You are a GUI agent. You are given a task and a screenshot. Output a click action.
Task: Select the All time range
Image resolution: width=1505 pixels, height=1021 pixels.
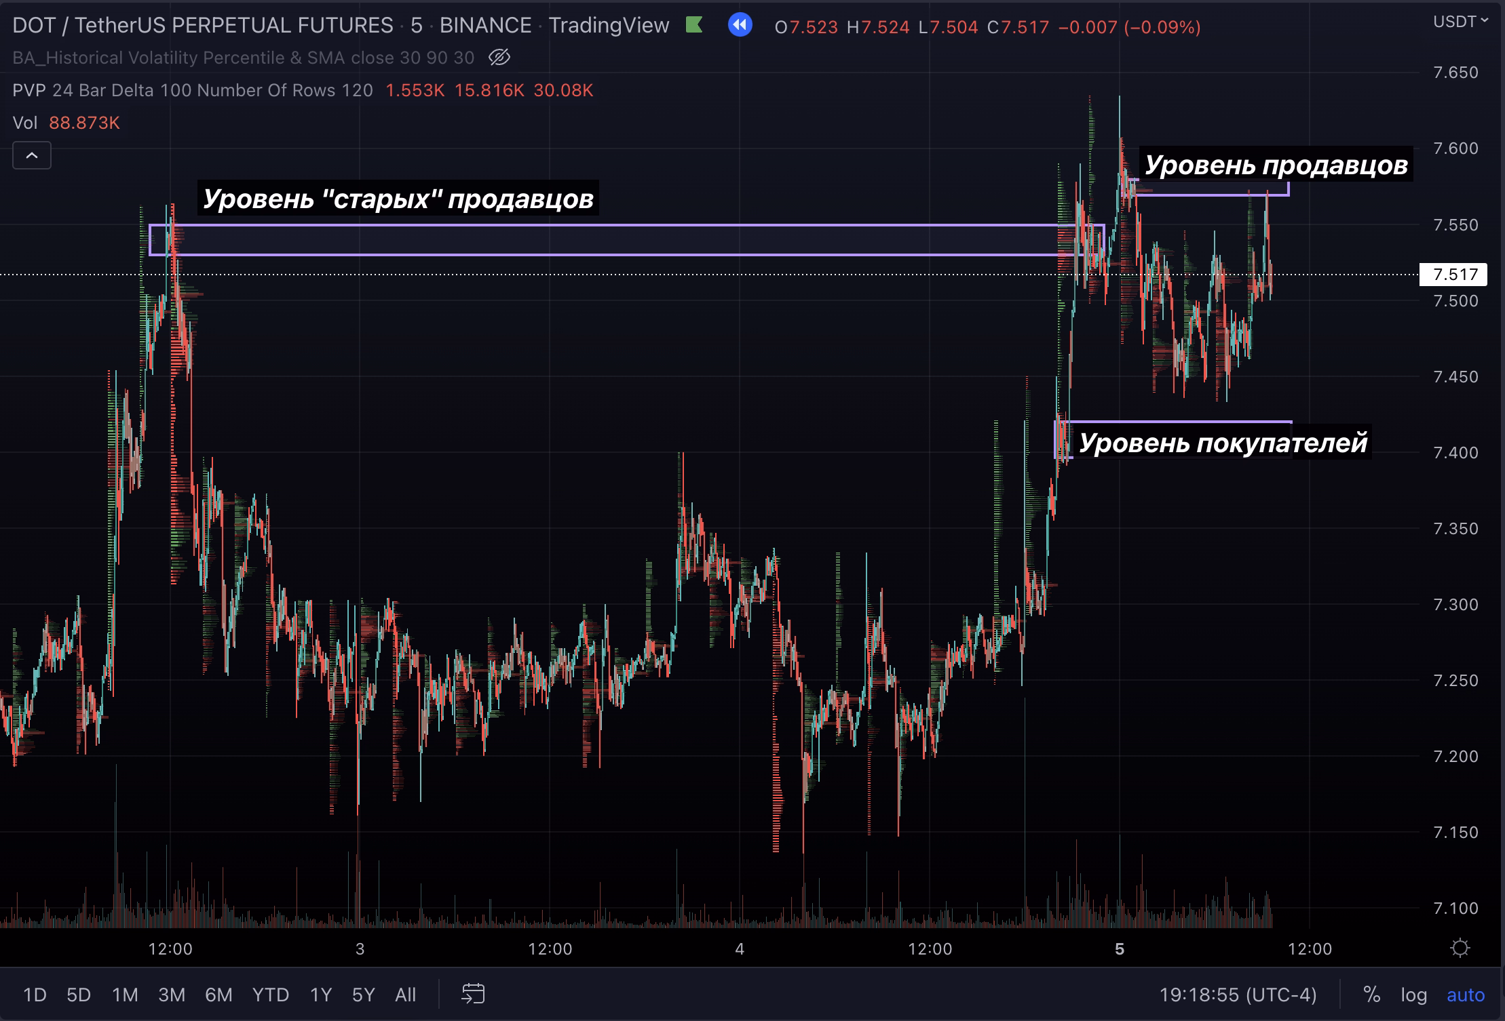coord(406,995)
